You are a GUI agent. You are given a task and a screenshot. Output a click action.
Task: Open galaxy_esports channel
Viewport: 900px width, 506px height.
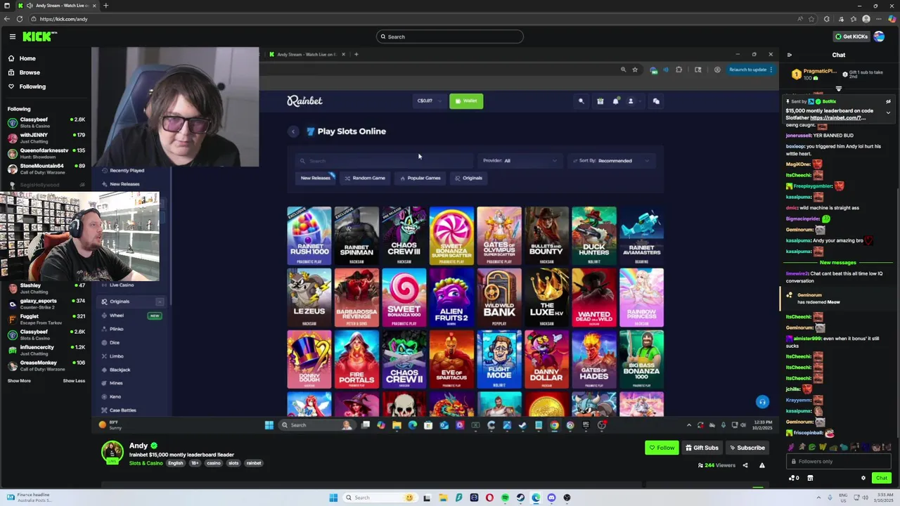46,303
